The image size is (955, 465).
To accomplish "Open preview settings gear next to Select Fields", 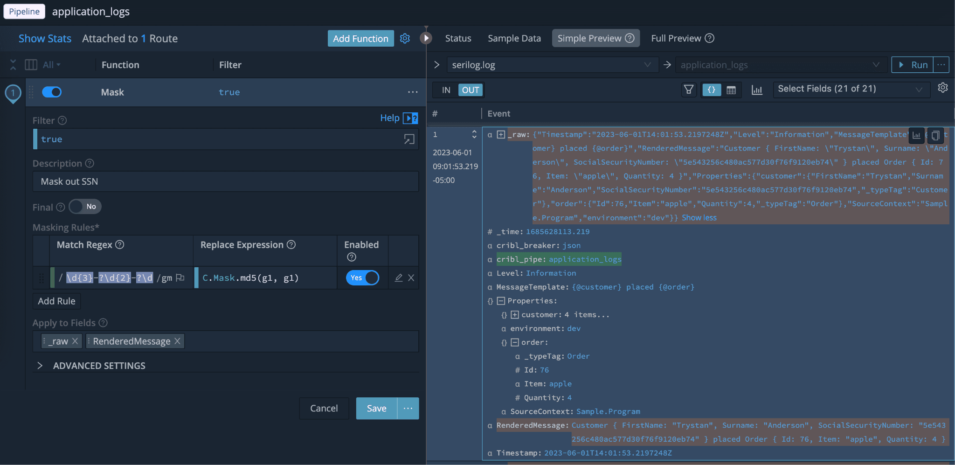I will click(x=942, y=88).
